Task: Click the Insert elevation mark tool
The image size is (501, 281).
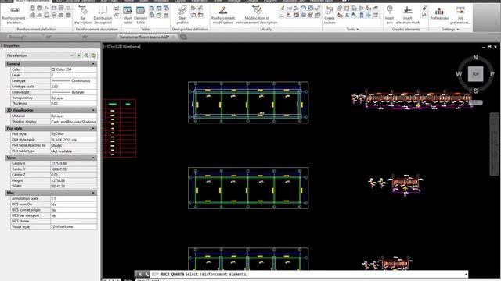Action: click(408, 15)
